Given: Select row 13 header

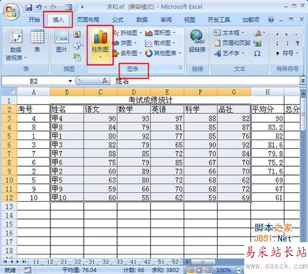Looking at the screenshot, I should pos(9,207).
